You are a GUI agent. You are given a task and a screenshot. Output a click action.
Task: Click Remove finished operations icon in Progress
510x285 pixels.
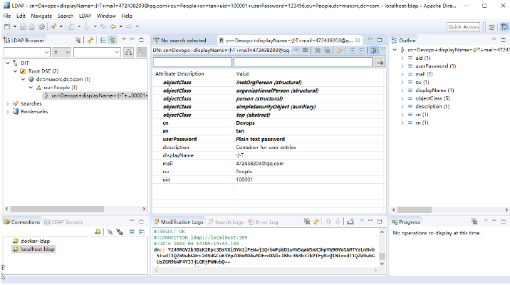click(x=474, y=222)
